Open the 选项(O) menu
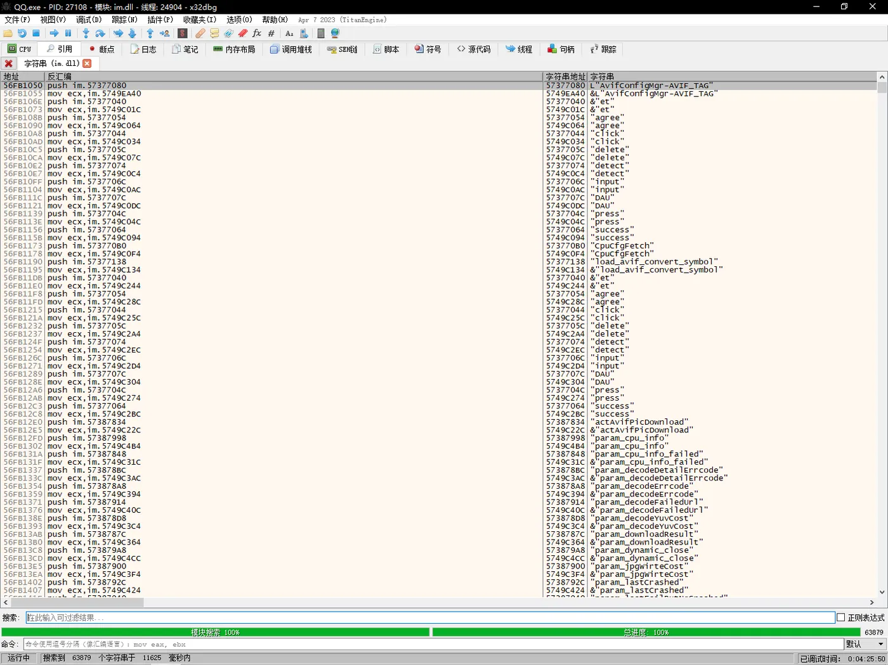888x665 pixels. point(239,20)
